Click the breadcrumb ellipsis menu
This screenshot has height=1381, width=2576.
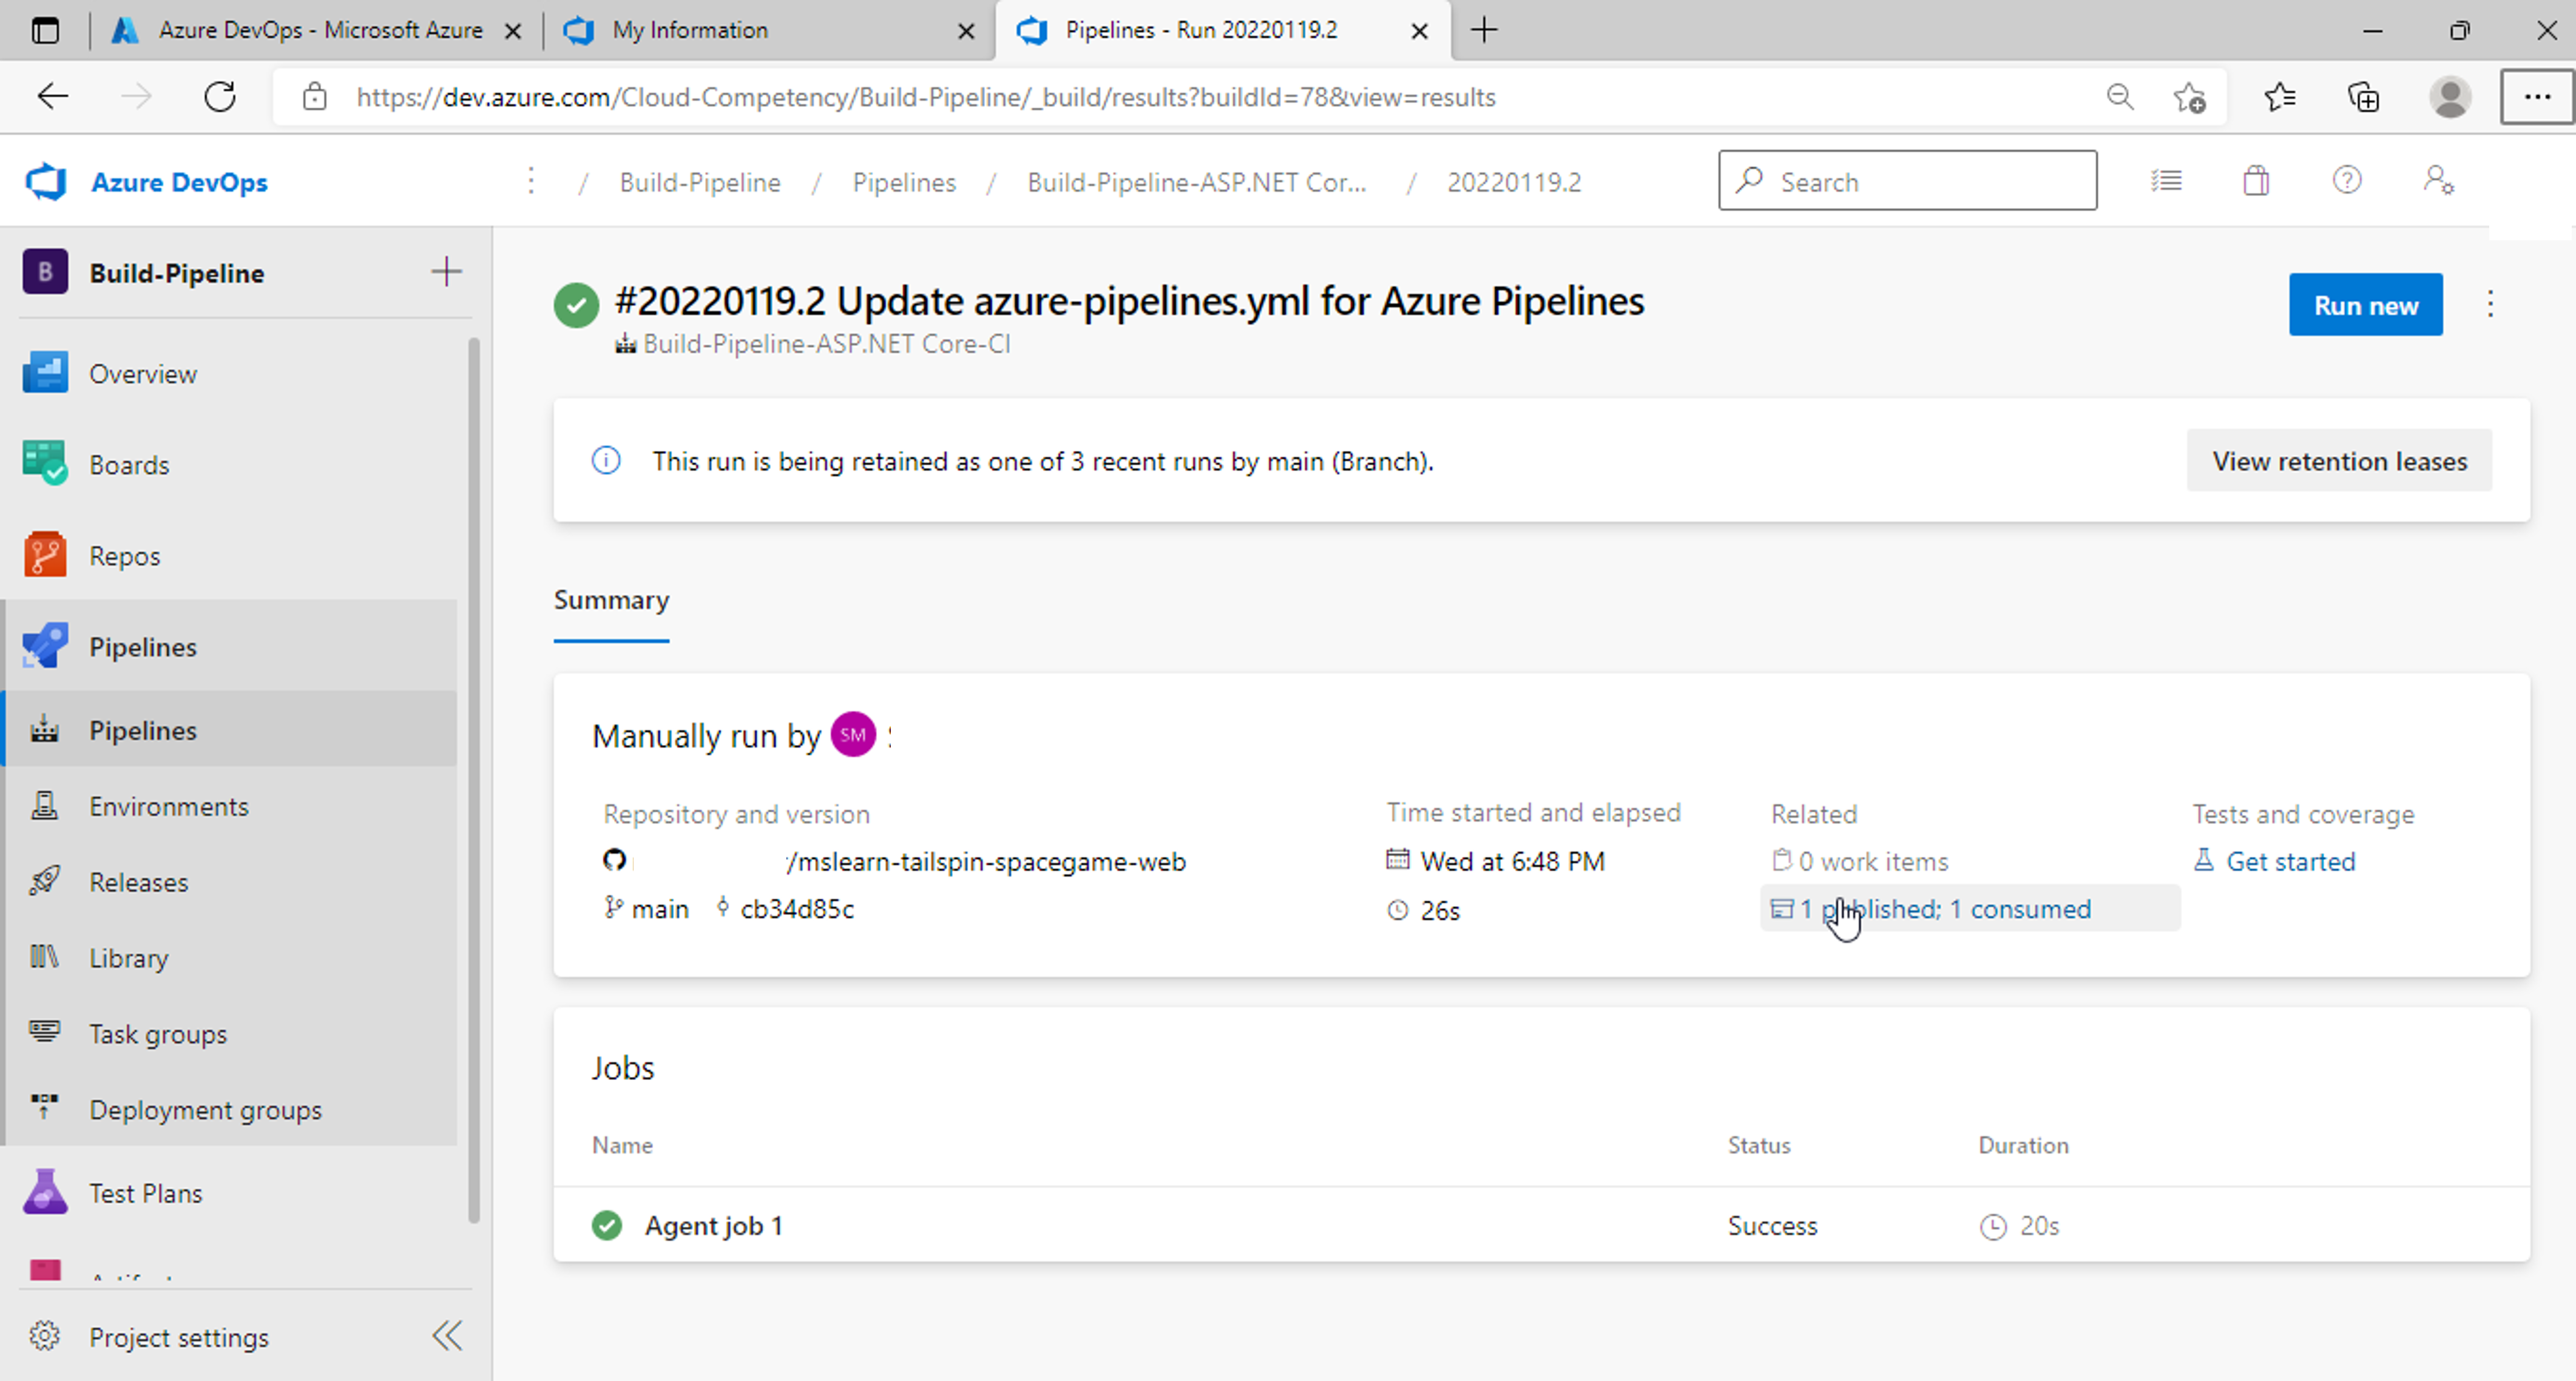(531, 181)
